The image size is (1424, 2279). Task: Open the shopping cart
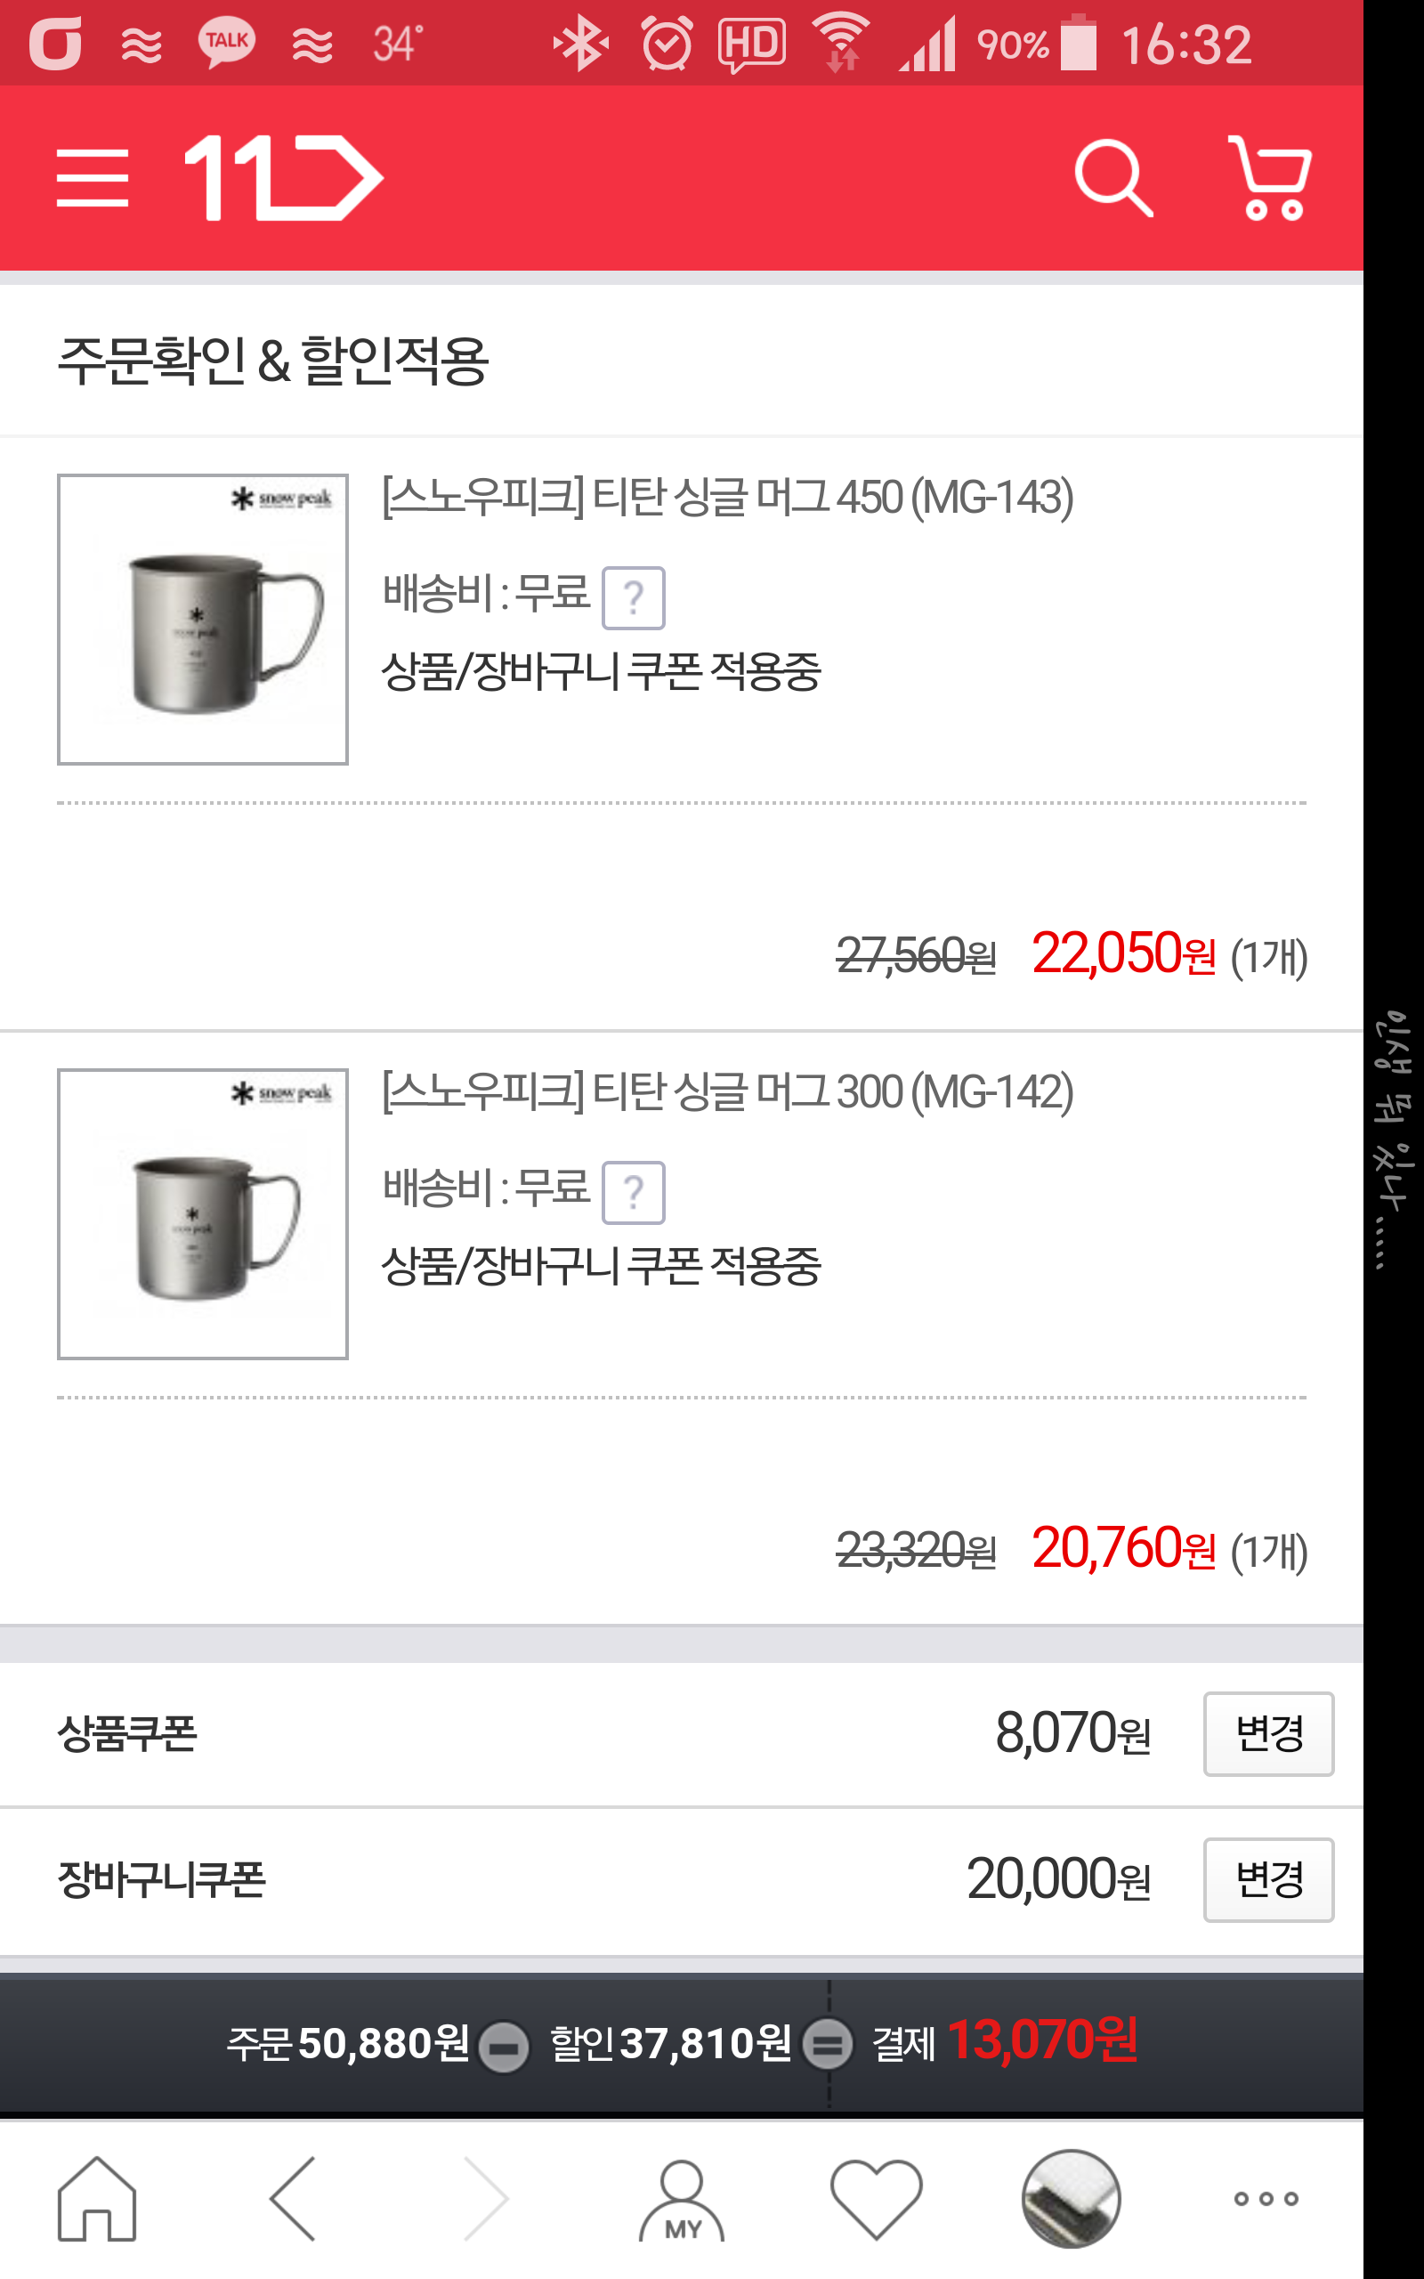[1271, 177]
